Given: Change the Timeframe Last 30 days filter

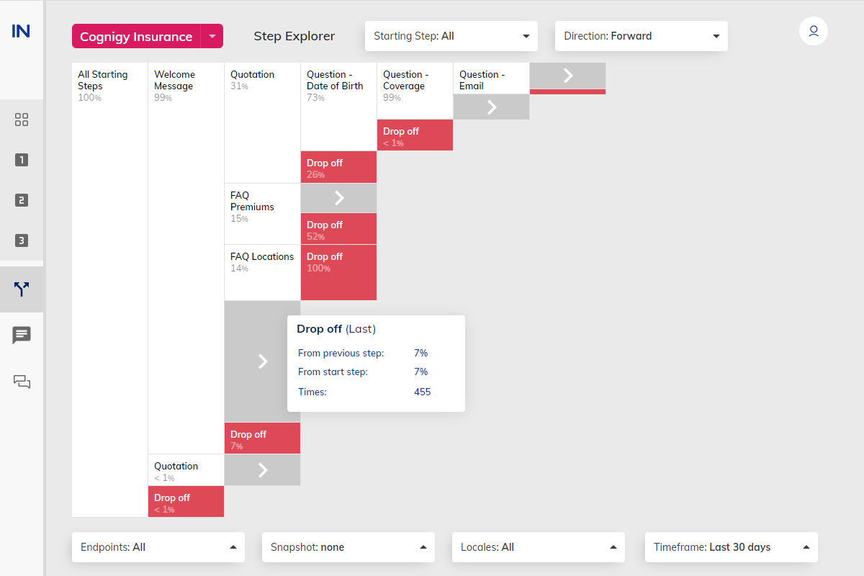Looking at the screenshot, I should [x=732, y=547].
